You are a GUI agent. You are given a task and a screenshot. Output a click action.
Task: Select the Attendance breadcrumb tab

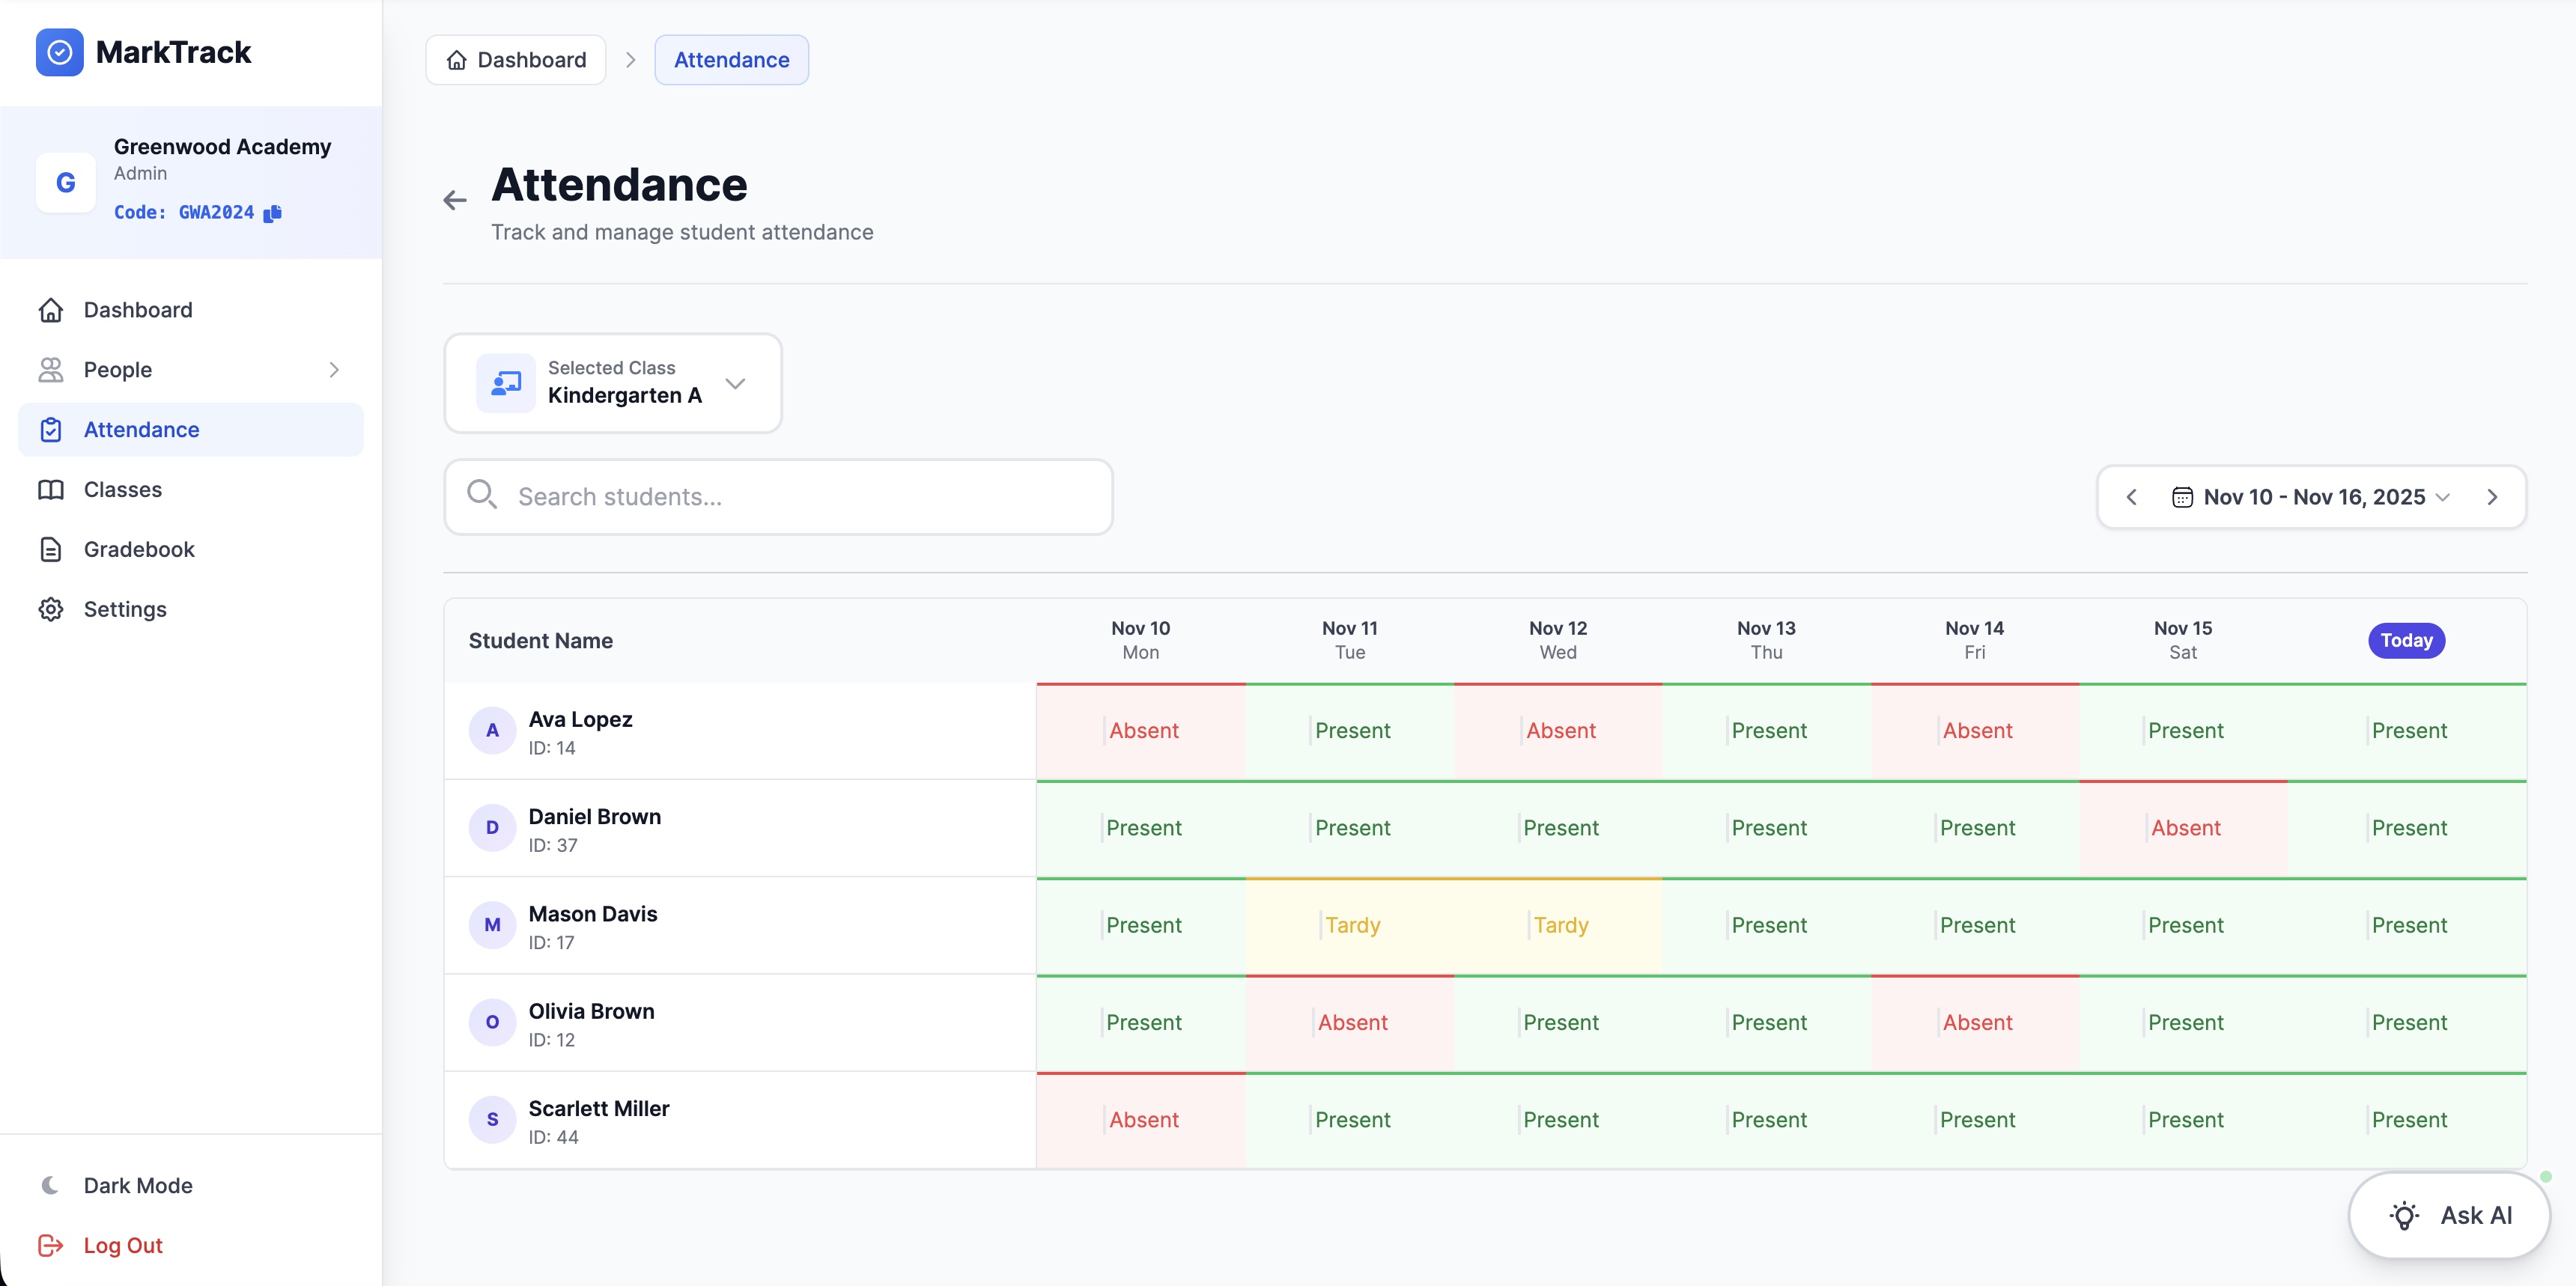(731, 59)
